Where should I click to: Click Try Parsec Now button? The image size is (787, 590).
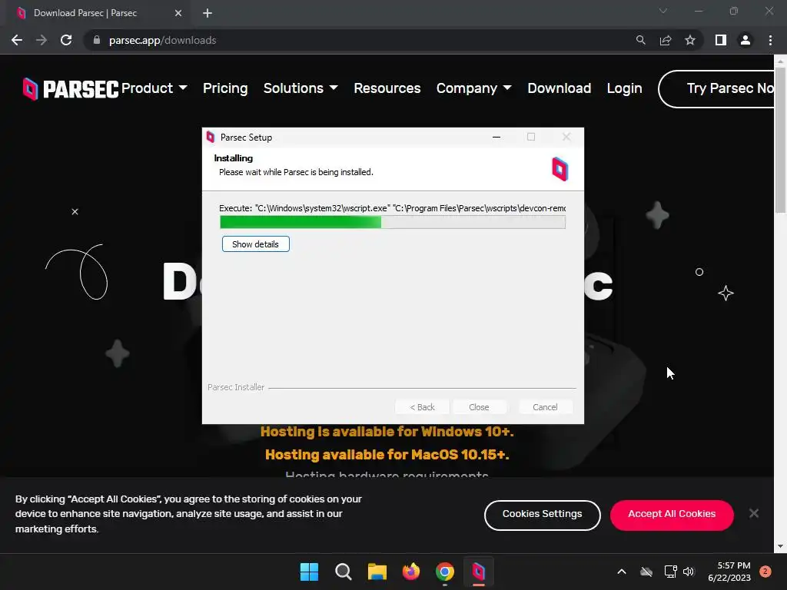click(x=717, y=89)
